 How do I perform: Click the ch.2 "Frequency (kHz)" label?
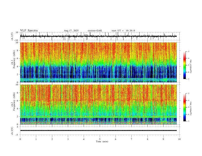click(14, 101)
